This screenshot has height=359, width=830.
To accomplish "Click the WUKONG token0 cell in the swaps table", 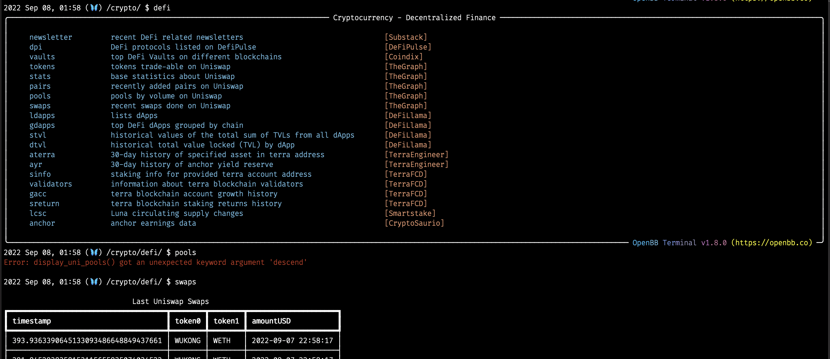I will [188, 340].
